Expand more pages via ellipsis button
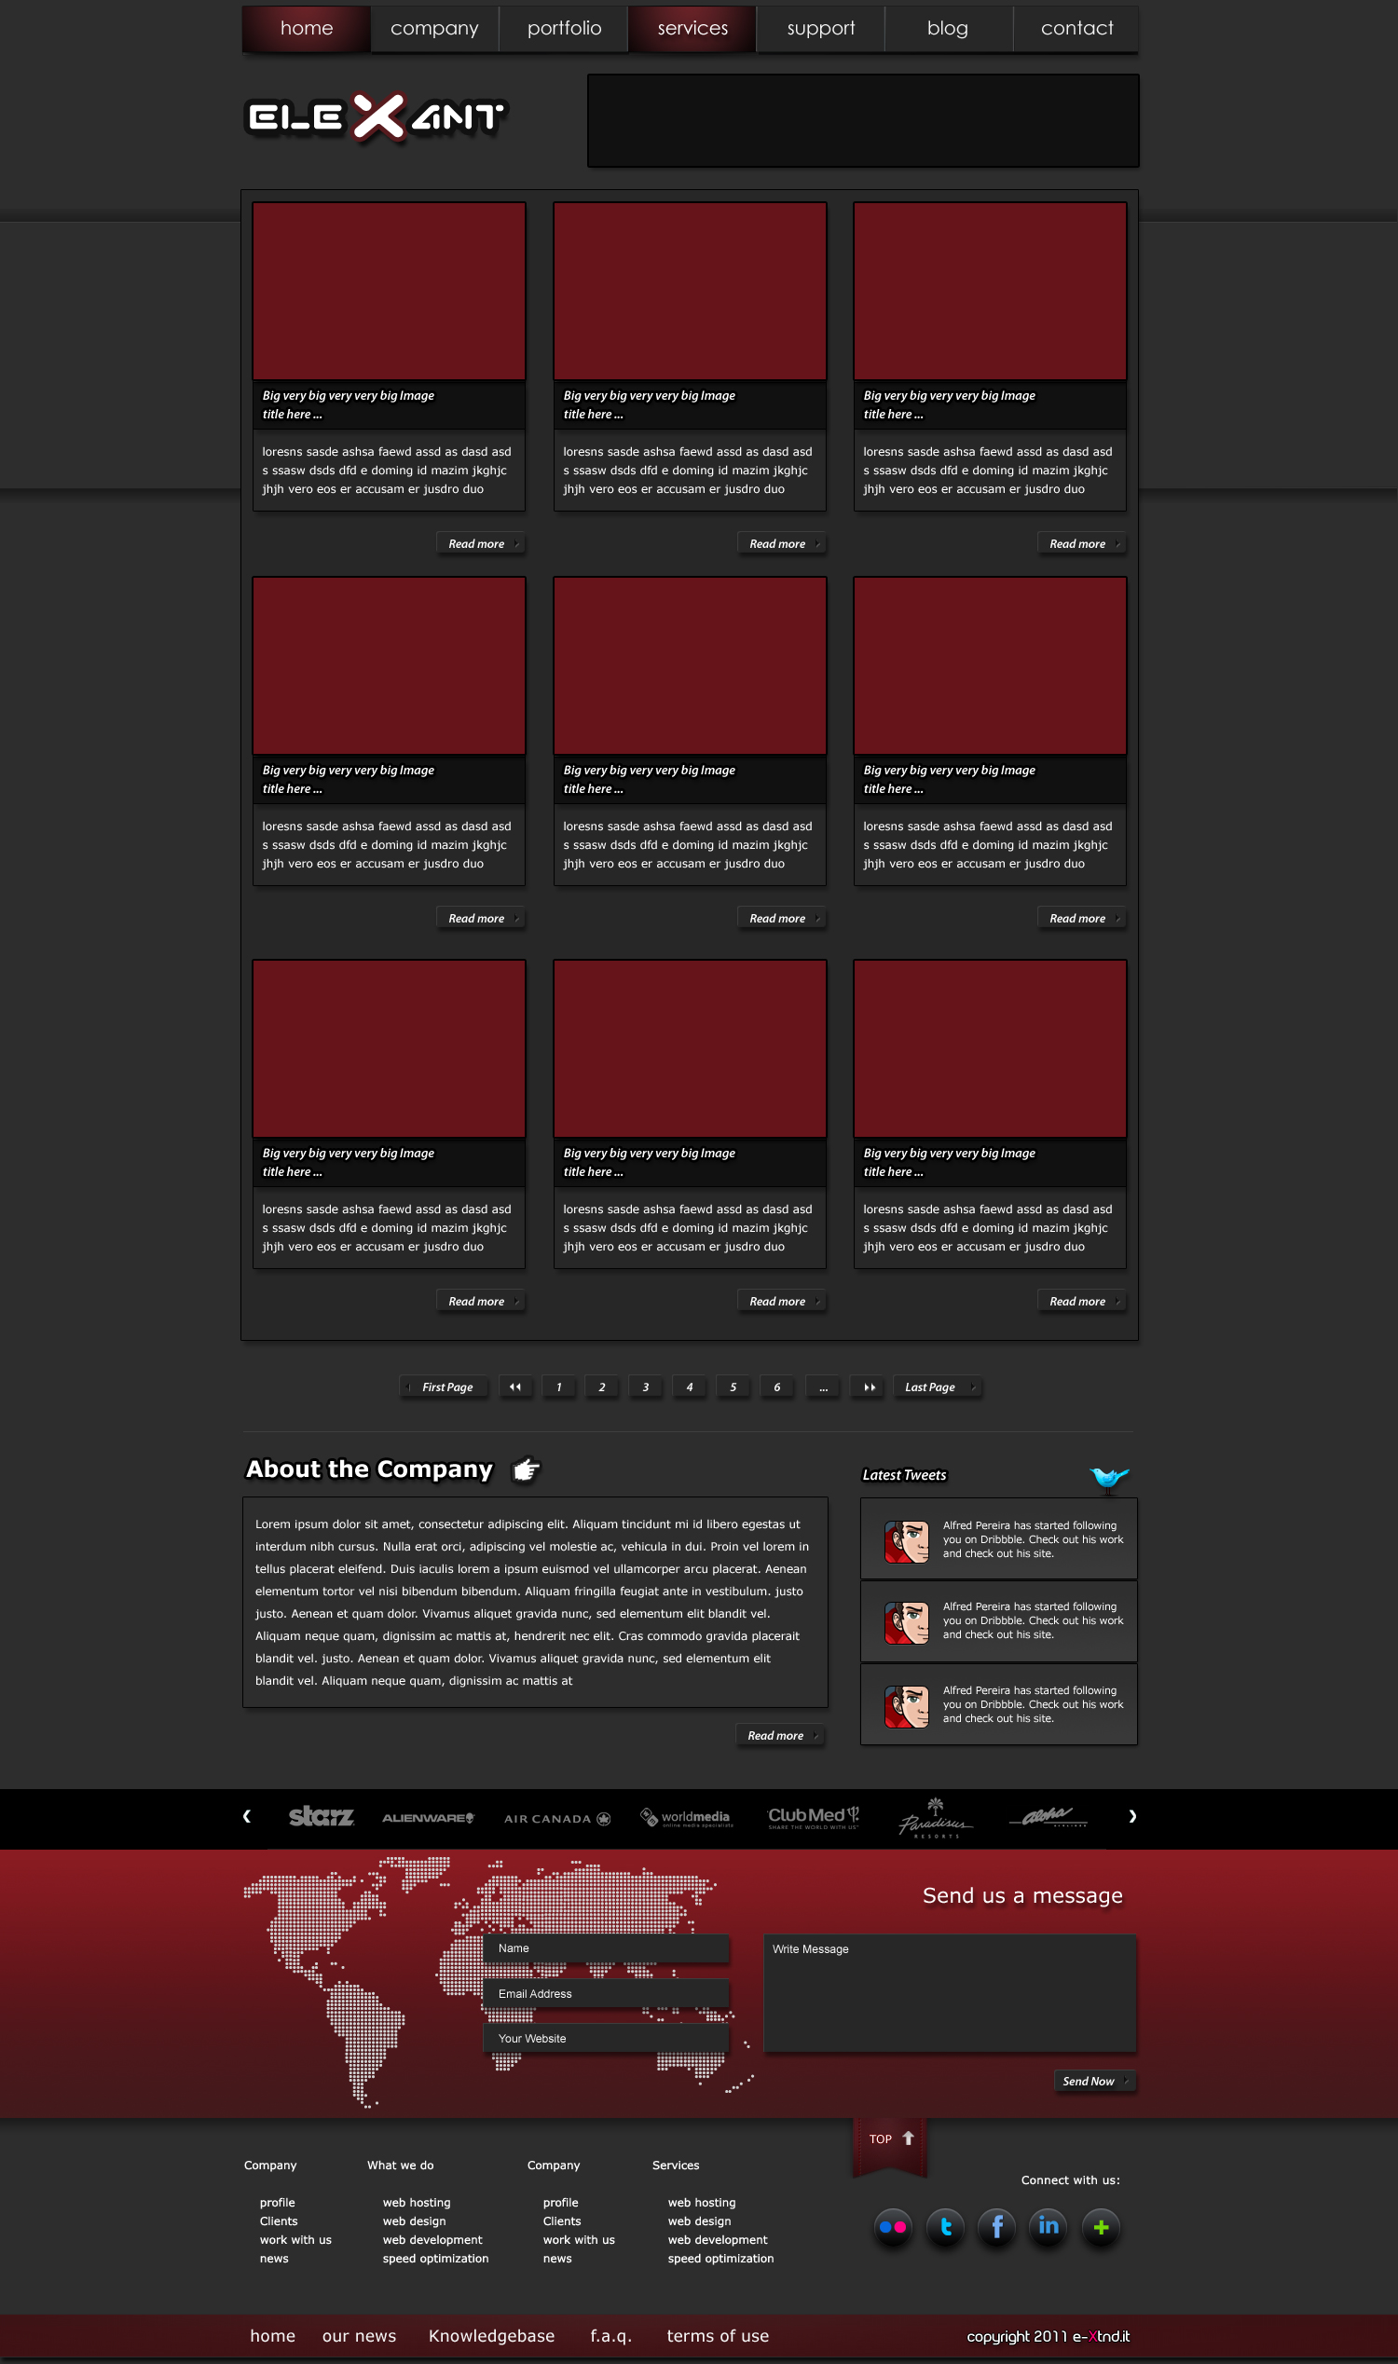The image size is (1398, 2364). coord(823,1387)
